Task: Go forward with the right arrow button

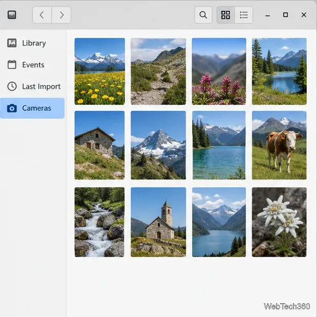Action: (61, 15)
